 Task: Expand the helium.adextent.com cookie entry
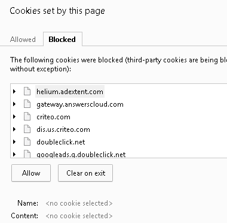point(14,92)
